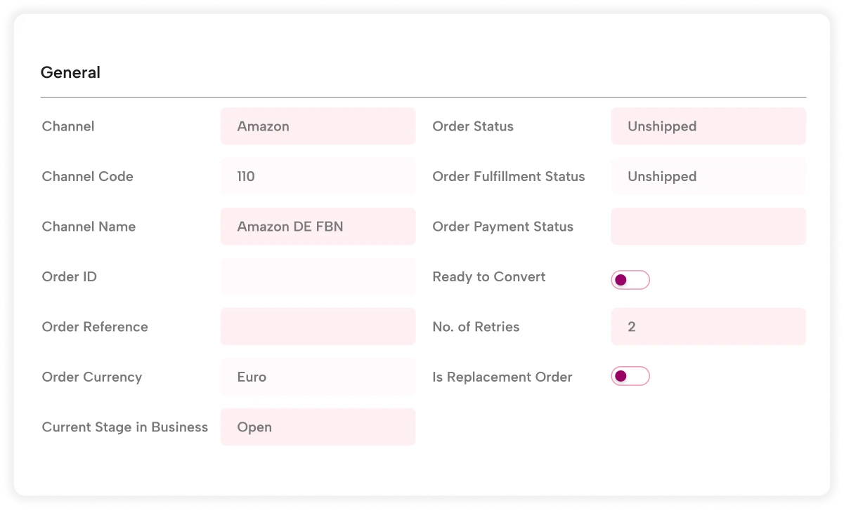The width and height of the screenshot is (844, 510).
Task: Click the Ready to Convert label
Action: coord(488,277)
